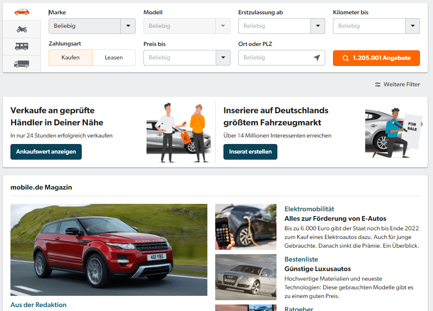Open the red Range Rover article image
This screenshot has height=311, width=433.
[109, 250]
